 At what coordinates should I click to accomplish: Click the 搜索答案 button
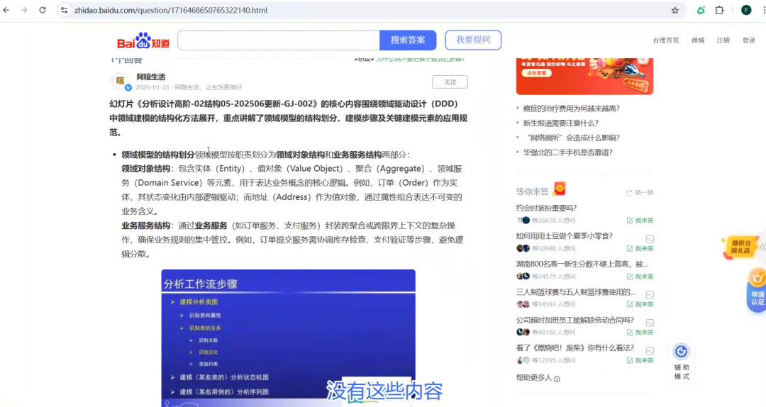(x=408, y=40)
